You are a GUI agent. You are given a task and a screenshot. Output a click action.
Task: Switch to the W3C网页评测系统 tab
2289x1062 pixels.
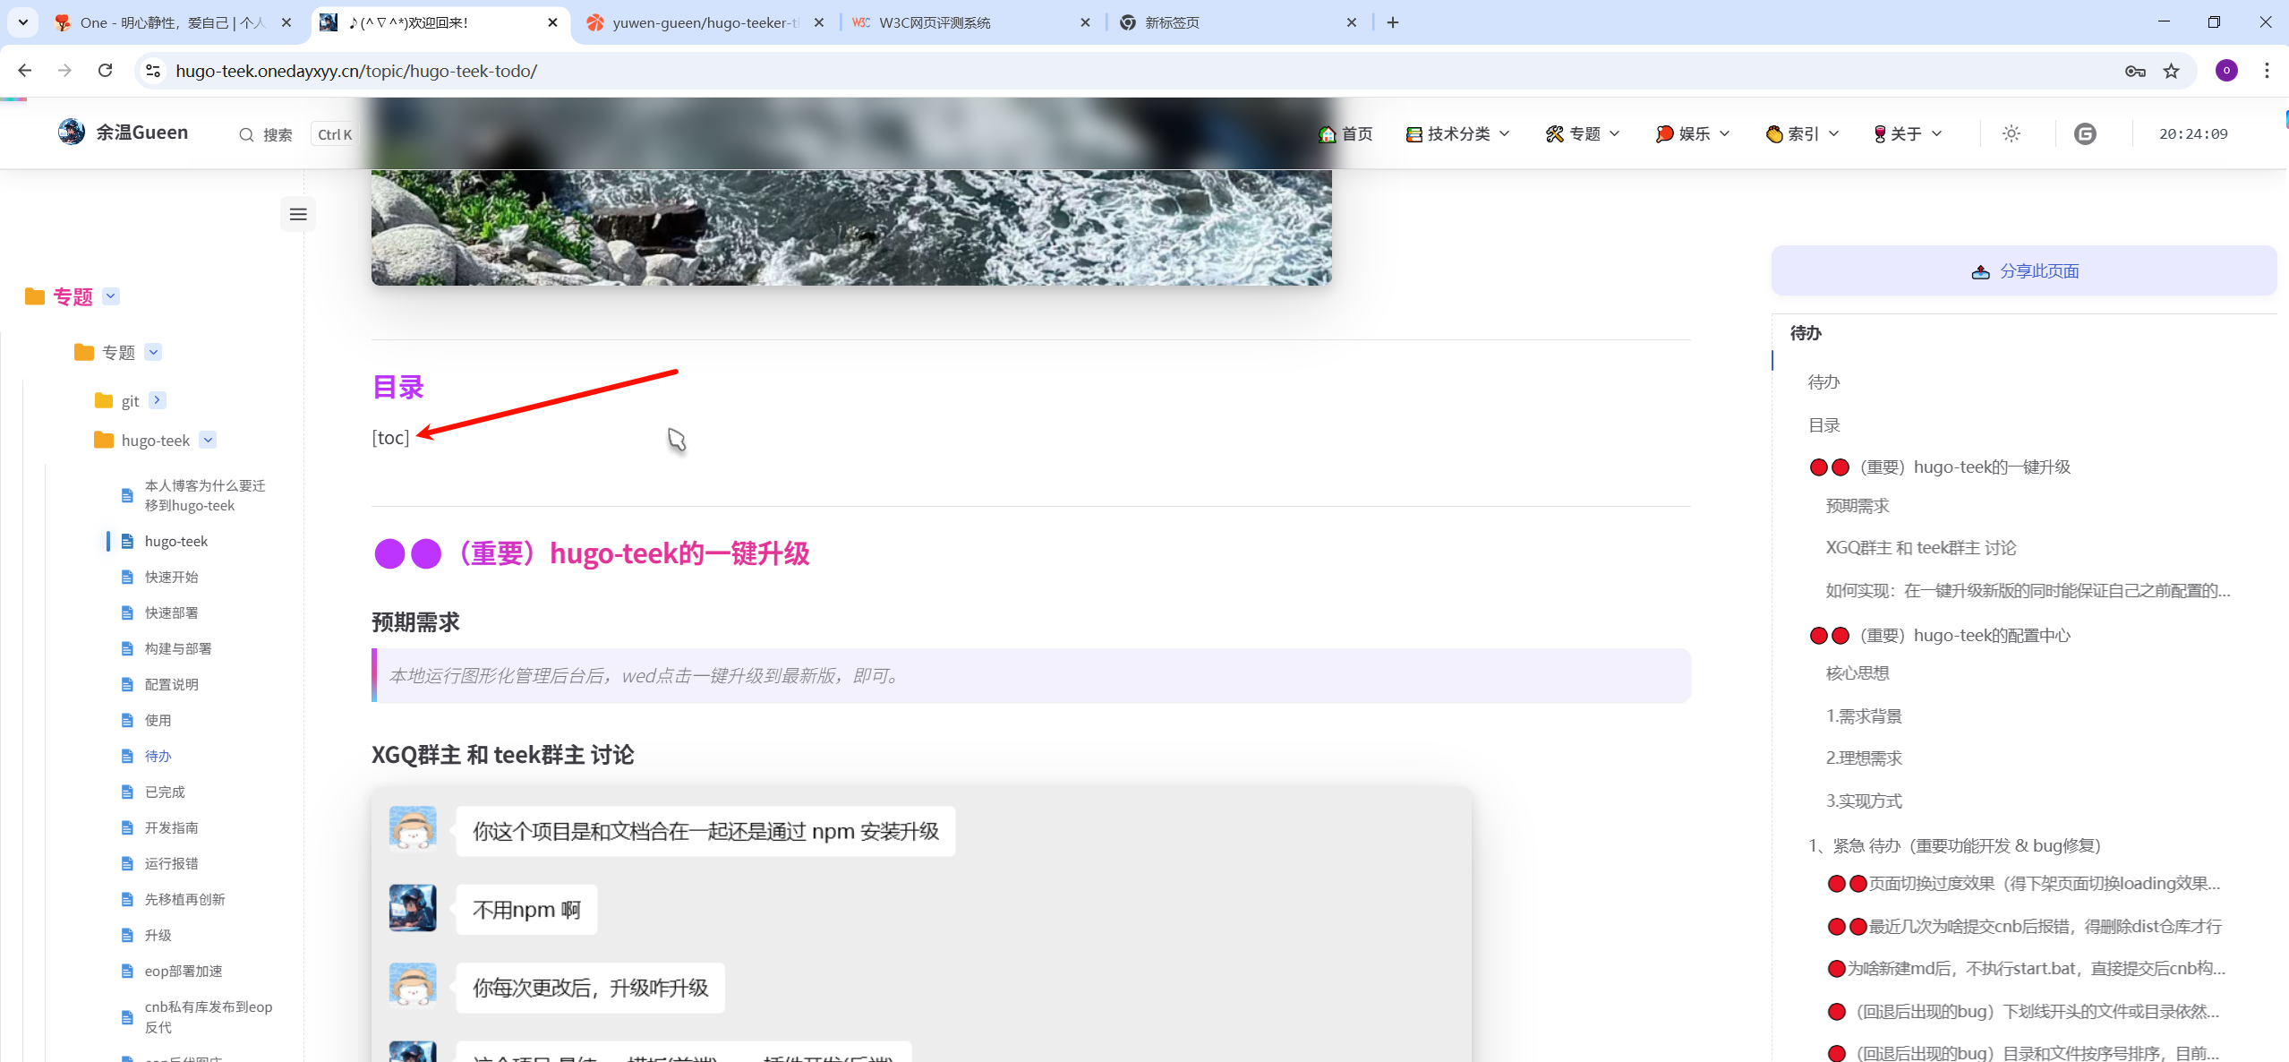click(x=935, y=22)
